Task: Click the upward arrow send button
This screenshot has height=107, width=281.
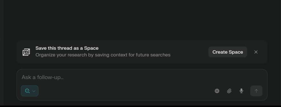Action: (256, 91)
